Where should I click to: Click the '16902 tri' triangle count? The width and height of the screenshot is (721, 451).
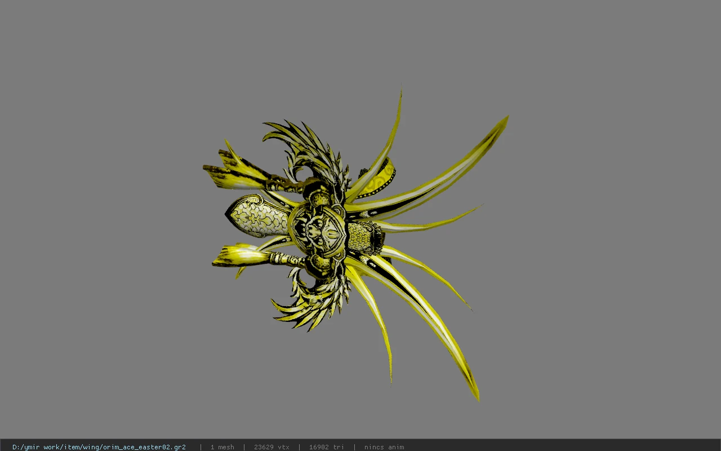pos(326,447)
